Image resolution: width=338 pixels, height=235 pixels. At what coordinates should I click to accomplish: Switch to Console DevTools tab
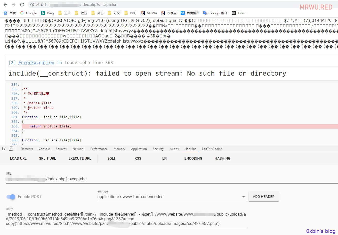[44, 149]
